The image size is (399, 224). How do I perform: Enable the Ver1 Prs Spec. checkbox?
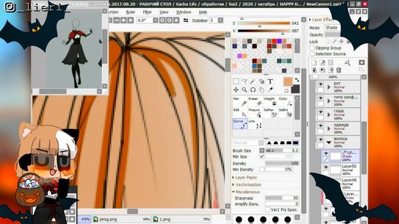pyautogui.click(x=267, y=210)
